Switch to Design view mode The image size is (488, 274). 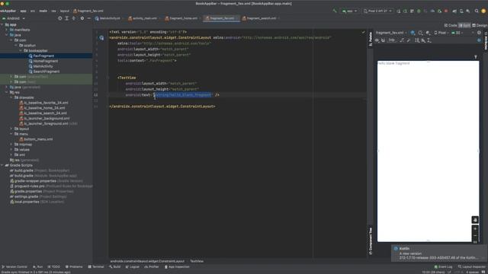[480, 25]
